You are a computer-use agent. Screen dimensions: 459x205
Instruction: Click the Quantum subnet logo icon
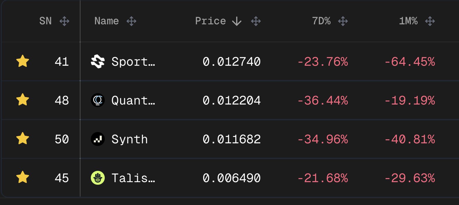pos(97,100)
